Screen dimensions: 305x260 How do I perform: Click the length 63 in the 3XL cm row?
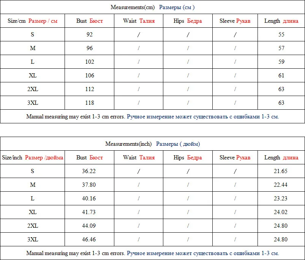coord(281,102)
